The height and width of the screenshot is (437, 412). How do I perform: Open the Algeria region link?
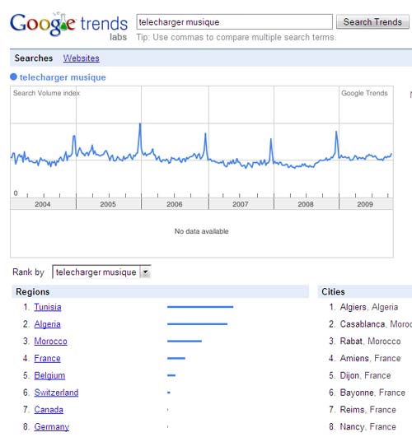[x=47, y=324]
